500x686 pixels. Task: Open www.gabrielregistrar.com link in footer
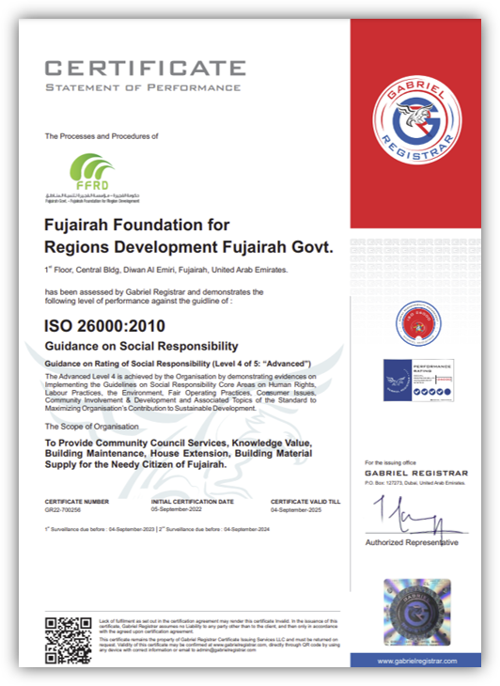click(417, 661)
